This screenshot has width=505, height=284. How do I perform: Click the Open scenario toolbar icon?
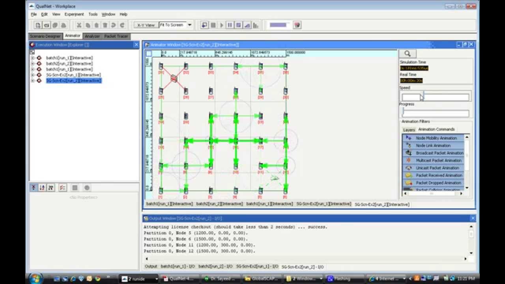47,25
